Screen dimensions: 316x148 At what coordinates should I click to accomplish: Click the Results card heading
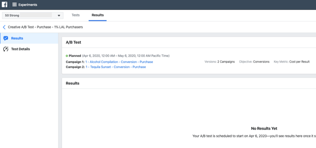click(x=73, y=83)
